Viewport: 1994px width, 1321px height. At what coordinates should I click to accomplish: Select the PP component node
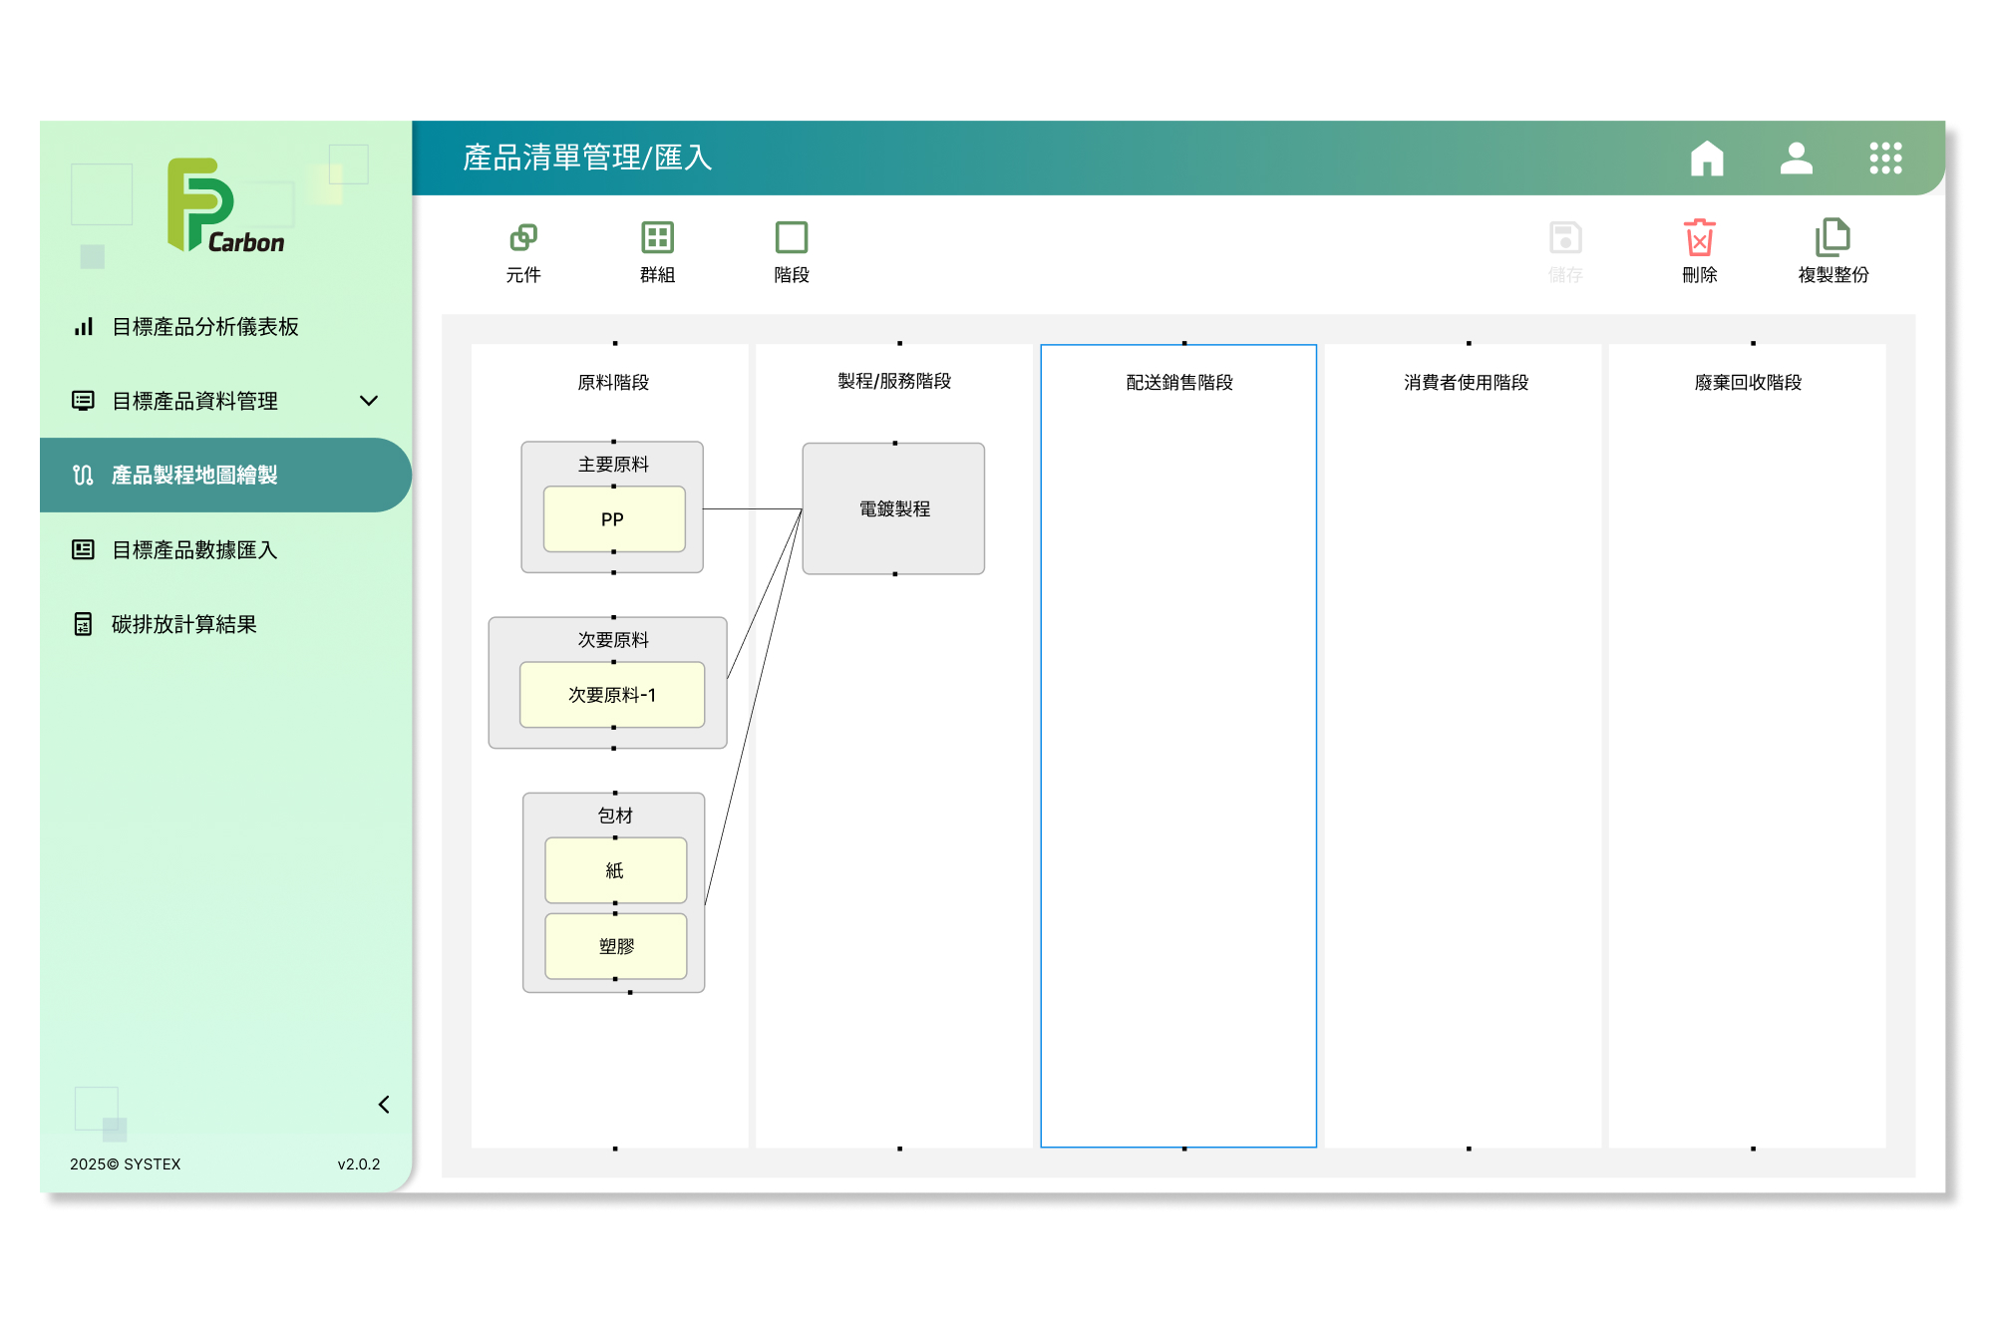pyautogui.click(x=614, y=519)
